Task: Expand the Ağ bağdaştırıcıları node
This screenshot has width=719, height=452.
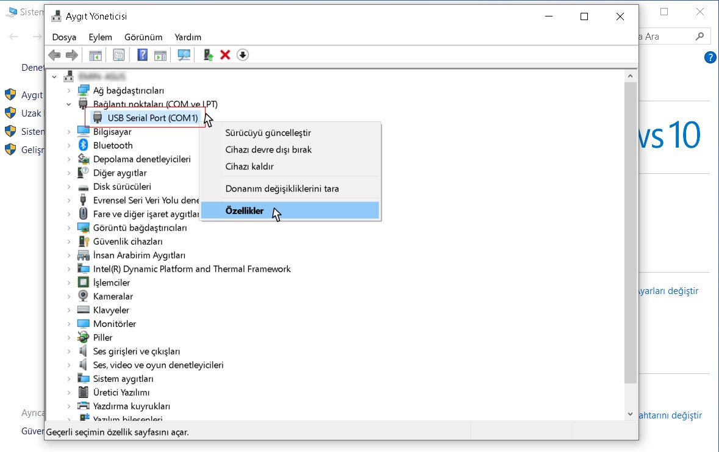Action: click(x=69, y=90)
